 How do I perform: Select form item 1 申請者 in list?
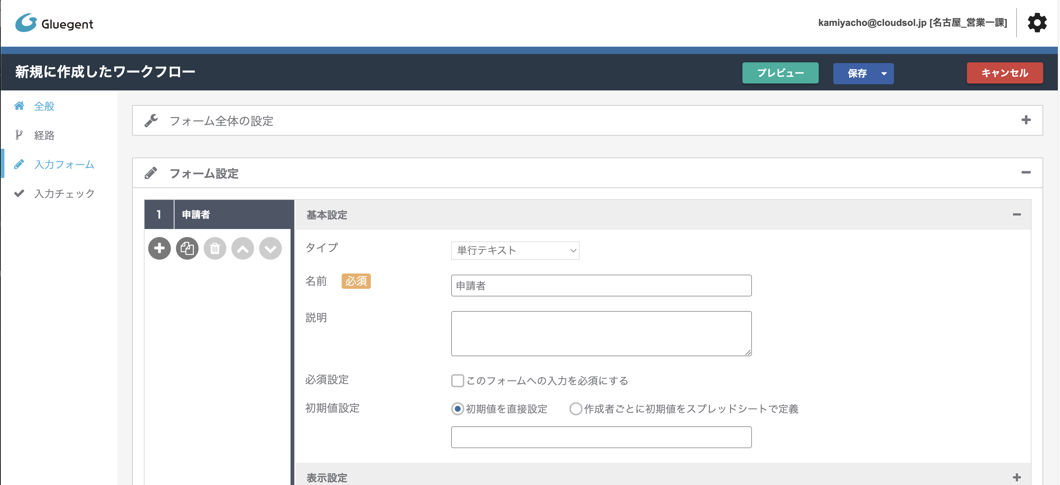[x=219, y=214]
